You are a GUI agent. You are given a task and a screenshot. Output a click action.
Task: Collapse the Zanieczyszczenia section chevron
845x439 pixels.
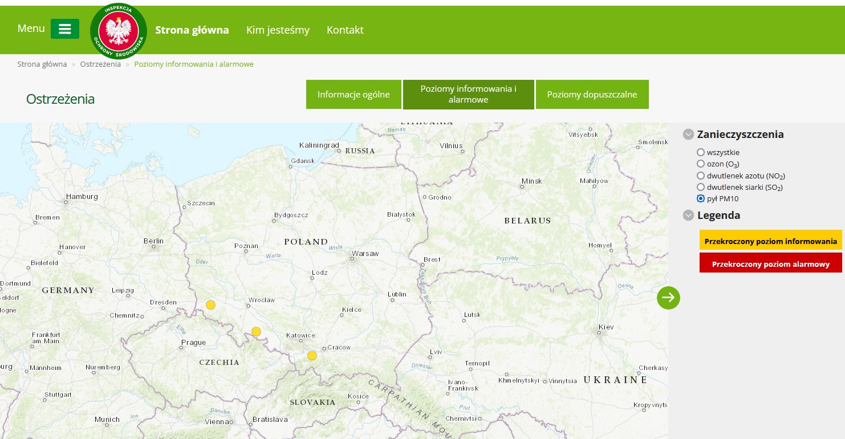(688, 135)
